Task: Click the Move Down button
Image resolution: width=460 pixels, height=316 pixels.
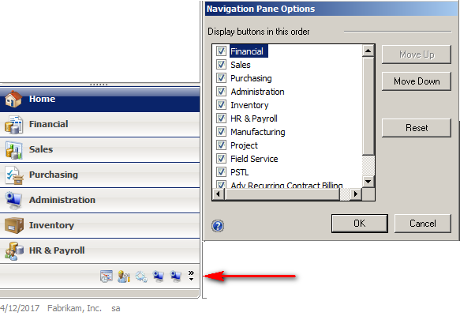Action: [417, 81]
